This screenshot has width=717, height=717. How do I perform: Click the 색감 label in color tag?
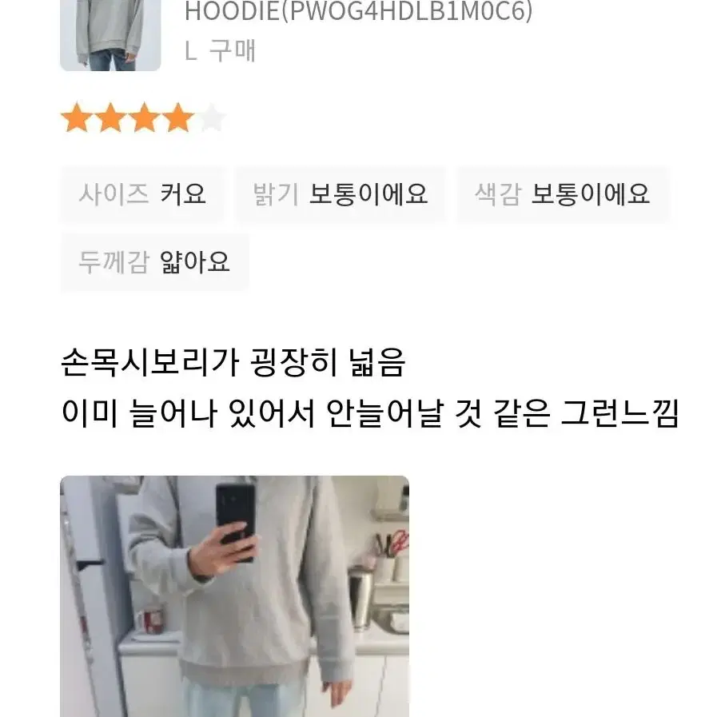click(498, 194)
